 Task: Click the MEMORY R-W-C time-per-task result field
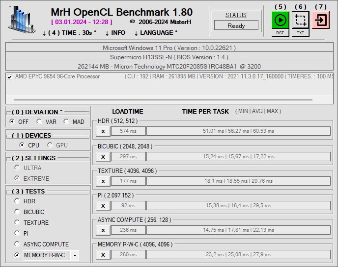tap(238, 255)
